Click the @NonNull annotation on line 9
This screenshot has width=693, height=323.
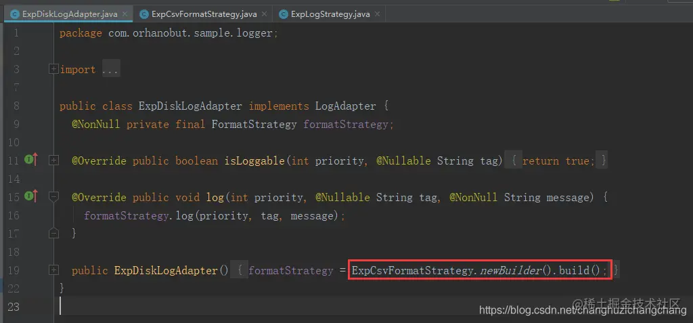[x=96, y=125]
